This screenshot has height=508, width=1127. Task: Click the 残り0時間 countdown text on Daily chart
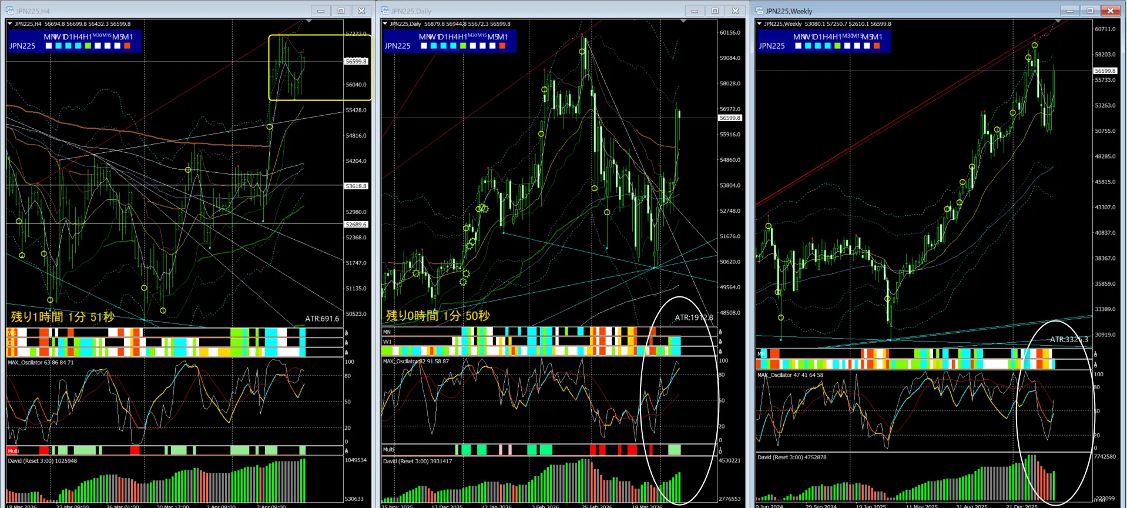(x=438, y=316)
